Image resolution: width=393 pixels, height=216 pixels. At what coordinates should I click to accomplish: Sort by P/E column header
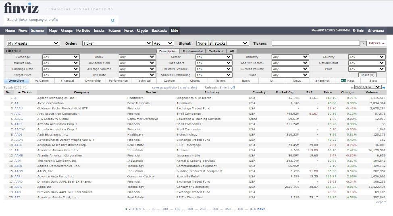310,93
